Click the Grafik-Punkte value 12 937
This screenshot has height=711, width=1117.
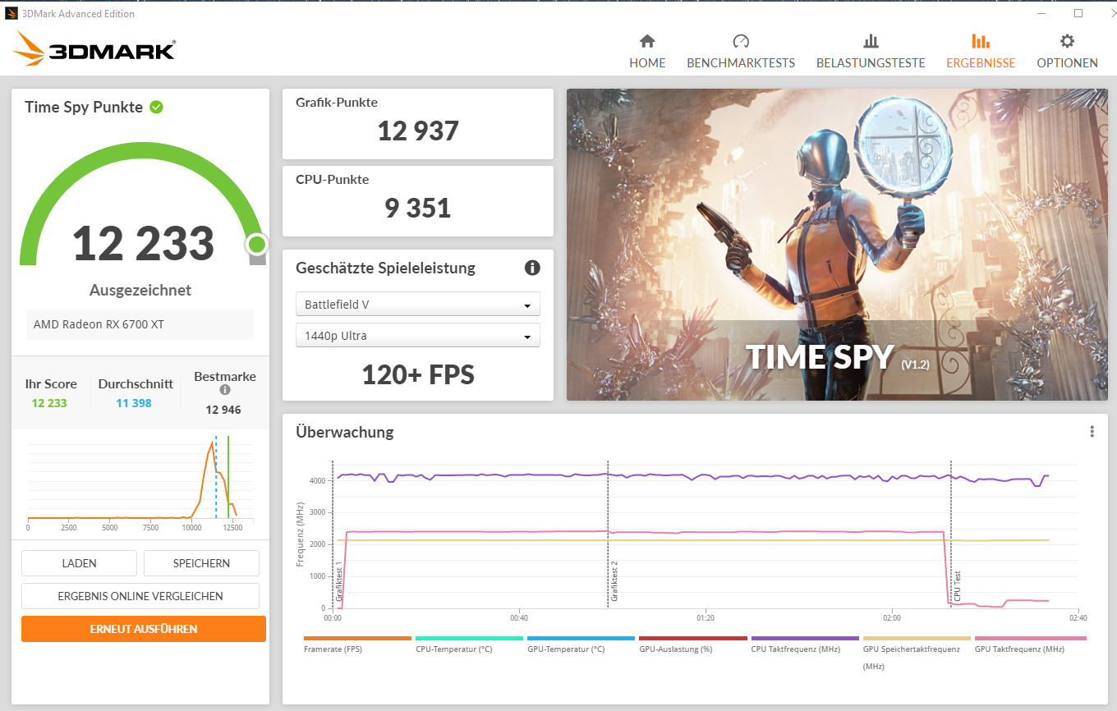tap(418, 131)
